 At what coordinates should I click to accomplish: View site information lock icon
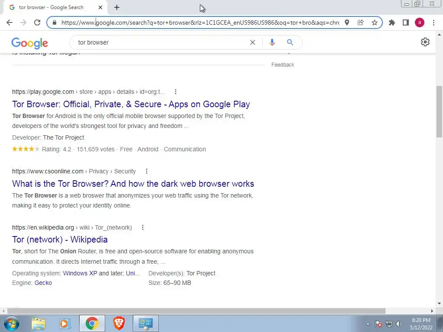point(55,22)
